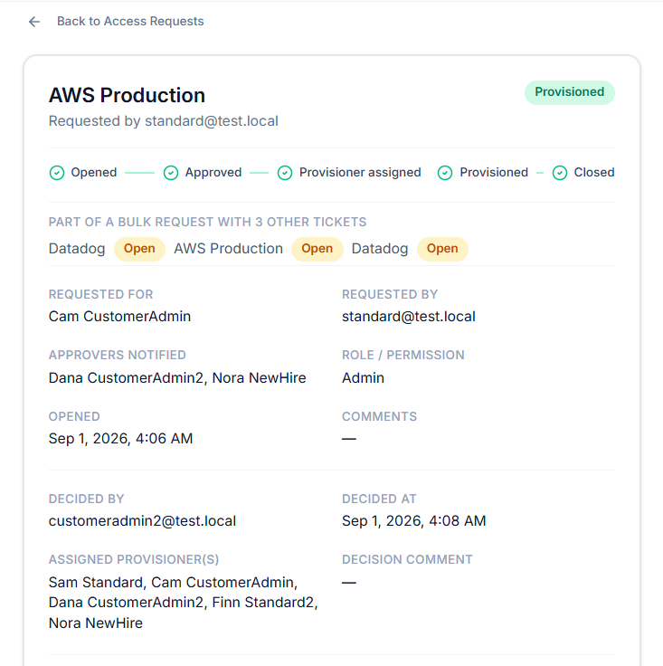Click the Approvers Notified label

118,355
